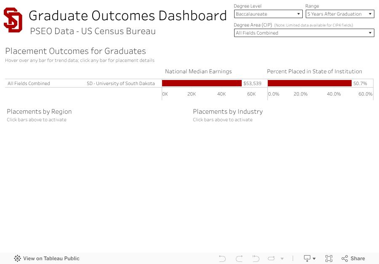Select the All Fields Combined row label
The width and height of the screenshot is (379, 264).
click(29, 83)
